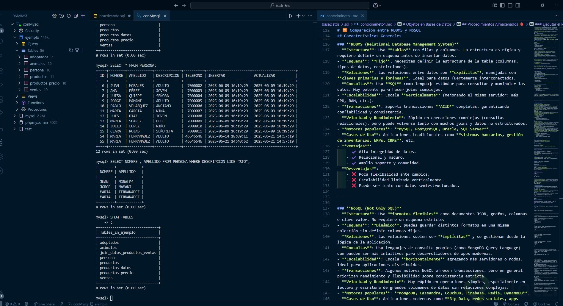Image resolution: width=563 pixels, height=306 pixels.
Task: Open database settings gear in DATABASE panel header
Action: click(54, 16)
